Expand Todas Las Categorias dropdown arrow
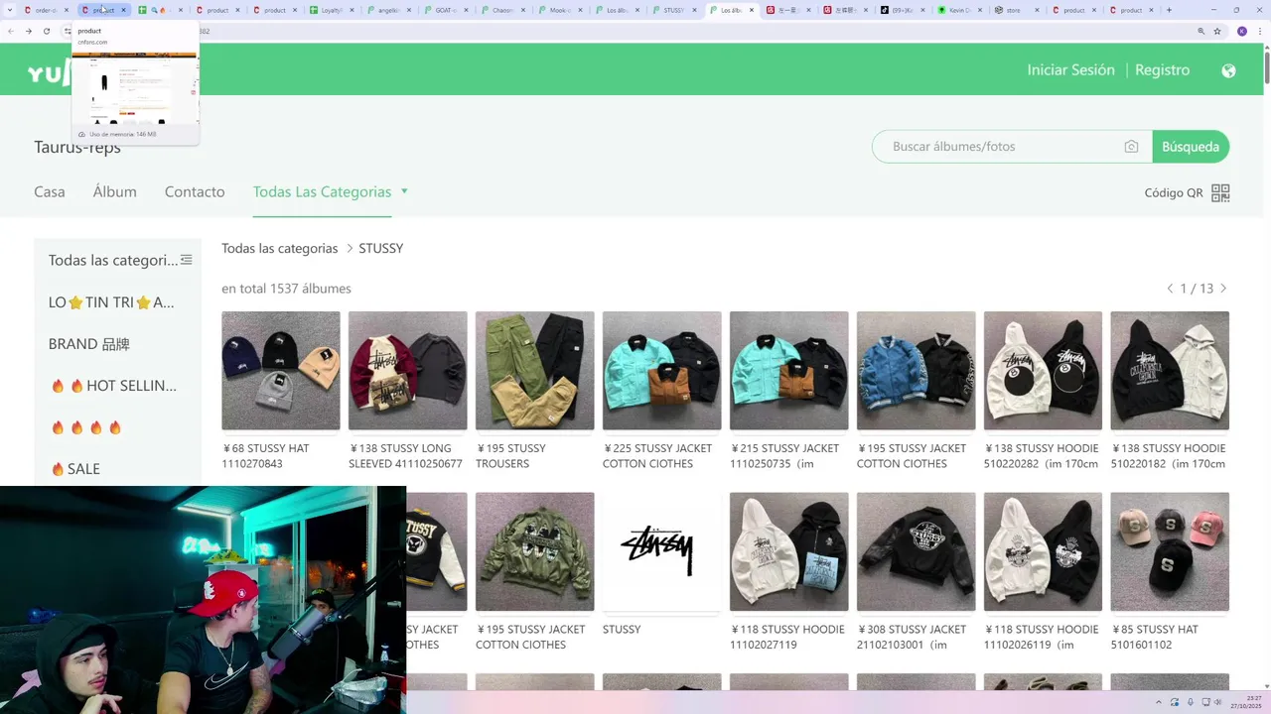The height and width of the screenshot is (714, 1271). click(x=404, y=191)
